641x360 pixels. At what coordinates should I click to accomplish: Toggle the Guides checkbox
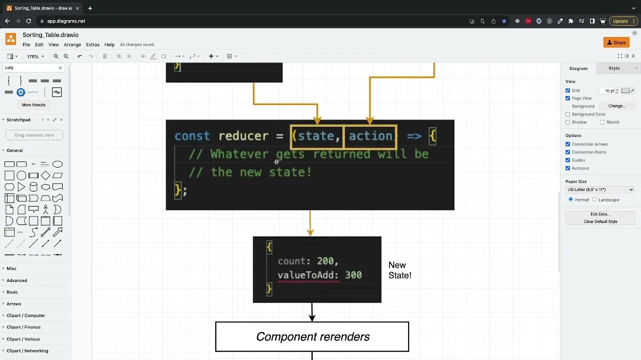coord(568,160)
